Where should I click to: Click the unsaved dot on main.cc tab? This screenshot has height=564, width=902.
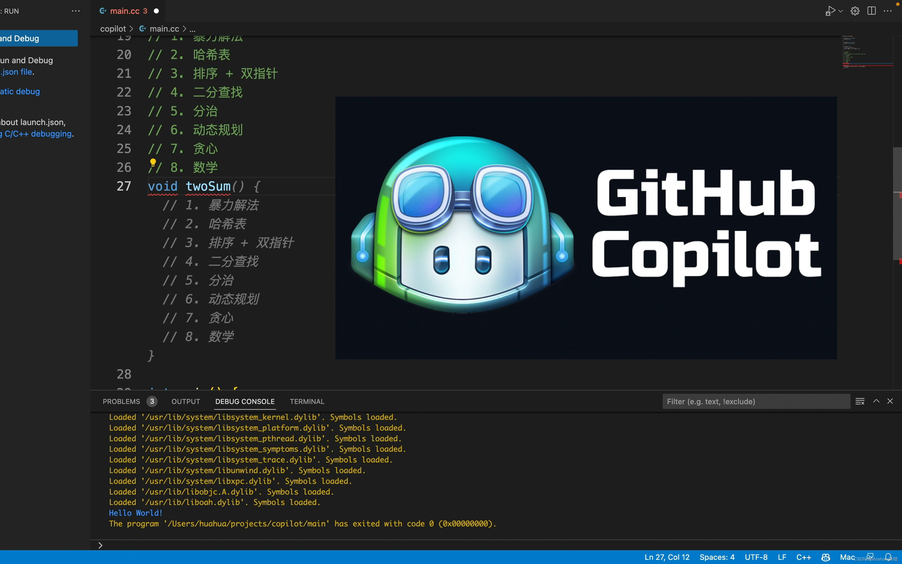(157, 11)
